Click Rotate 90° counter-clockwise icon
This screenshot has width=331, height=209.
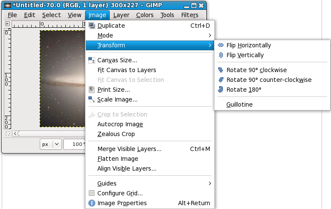pos(220,80)
